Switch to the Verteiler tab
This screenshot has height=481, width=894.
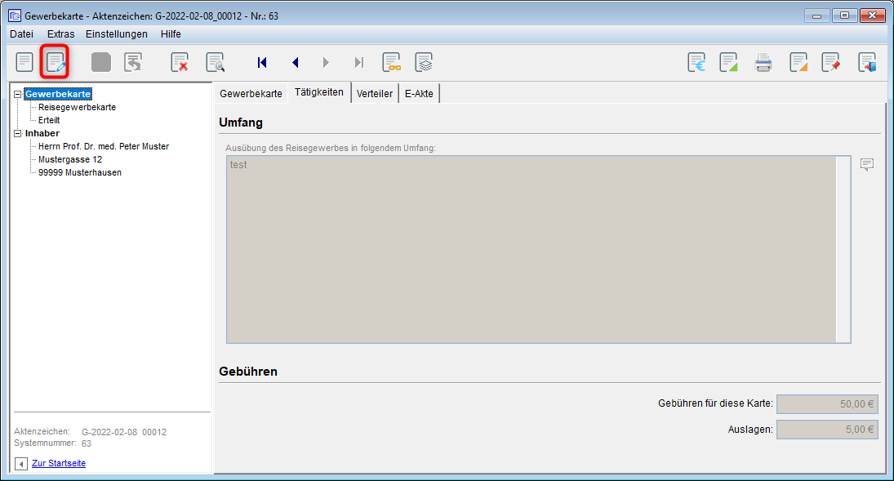[374, 93]
